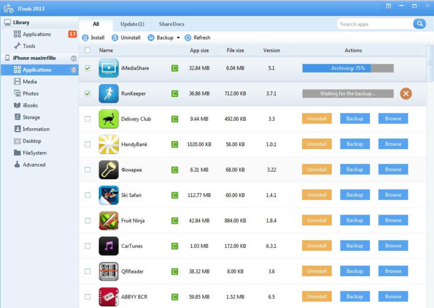Toggle the select-all checkbox in header
Screen dimensions: 434x308
click(x=87, y=50)
